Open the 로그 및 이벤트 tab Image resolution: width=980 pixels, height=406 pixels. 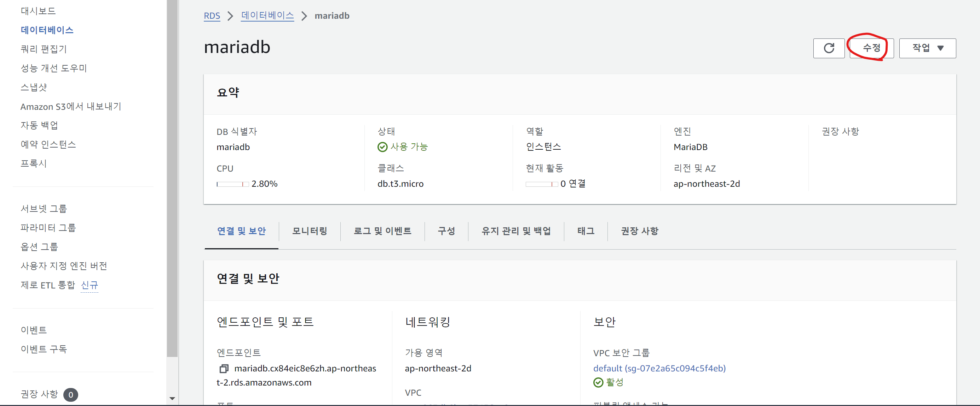pos(382,231)
